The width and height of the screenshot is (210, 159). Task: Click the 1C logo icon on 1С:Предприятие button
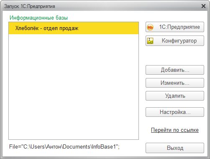point(150,27)
